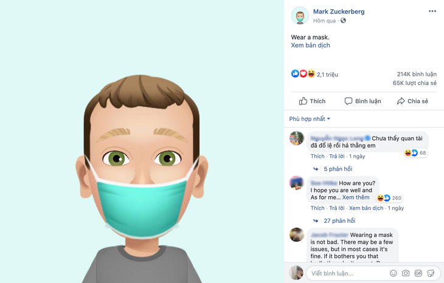Screen dimensions: 444x283
Task: Click the globe public audience icon
Action: tap(343, 21)
